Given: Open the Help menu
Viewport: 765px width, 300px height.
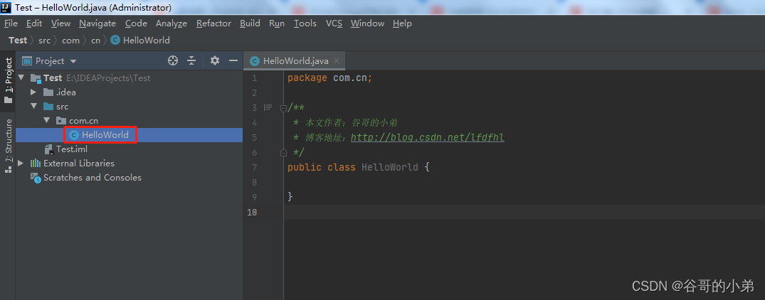Looking at the screenshot, I should tap(402, 23).
